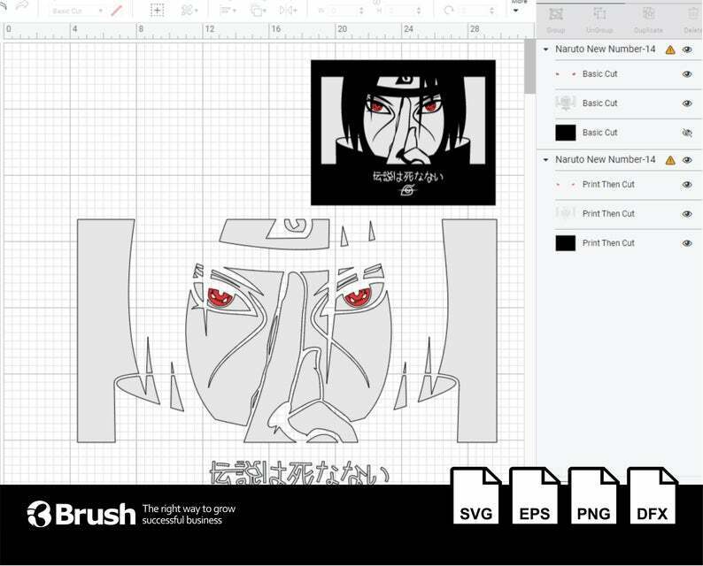
Task: Collapse the second Naruto New Number-14 group
Action: [545, 160]
